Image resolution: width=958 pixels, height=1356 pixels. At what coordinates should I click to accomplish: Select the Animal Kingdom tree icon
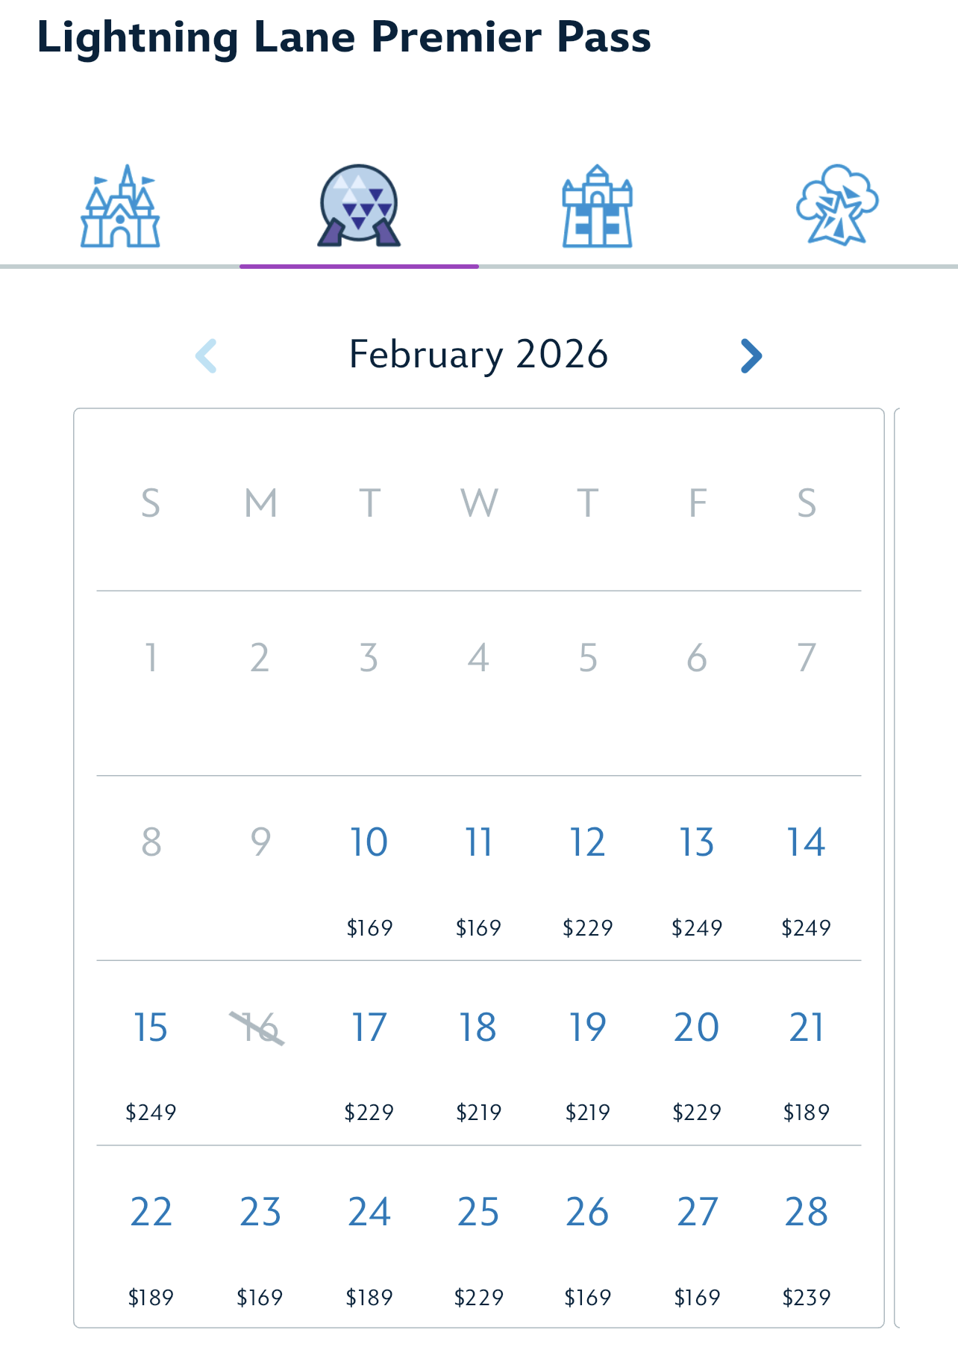837,206
